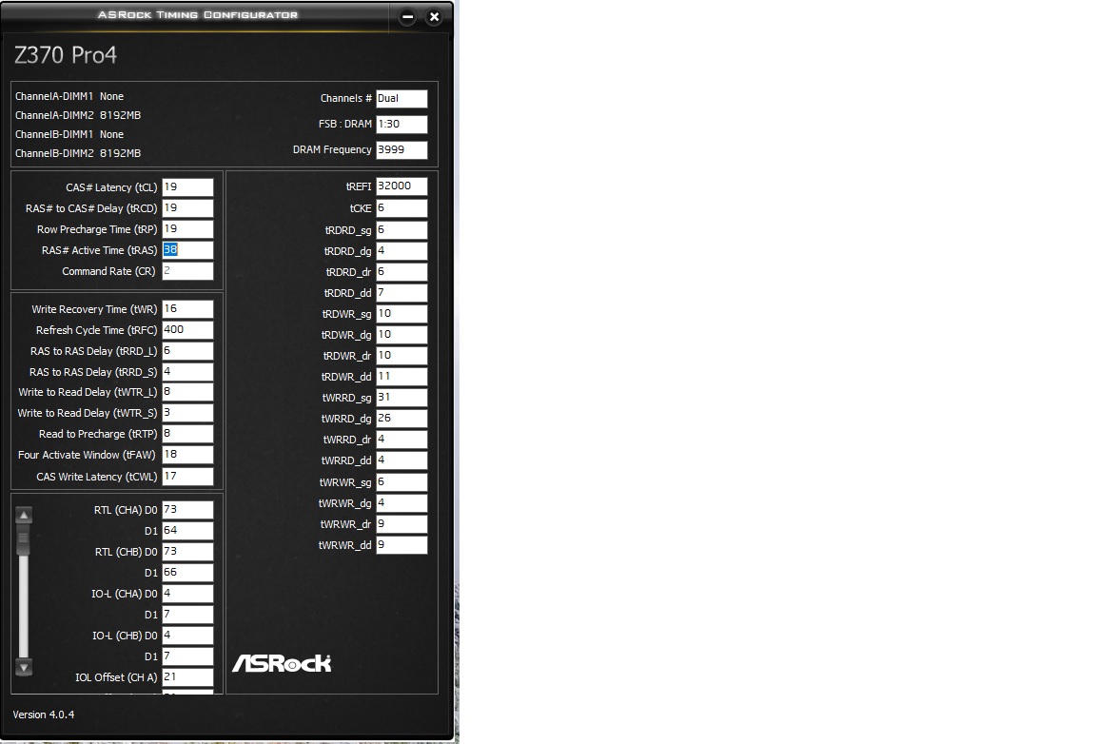This screenshot has height=744, width=1096.
Task: Focus the RAS# Active Time (tRAS) field
Action: point(187,250)
